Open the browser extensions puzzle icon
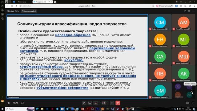The width and height of the screenshot is (197, 111). click(x=185, y=6)
